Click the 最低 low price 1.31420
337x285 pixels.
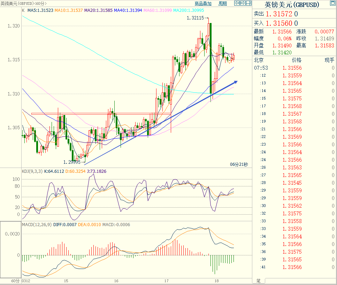coord(282,53)
